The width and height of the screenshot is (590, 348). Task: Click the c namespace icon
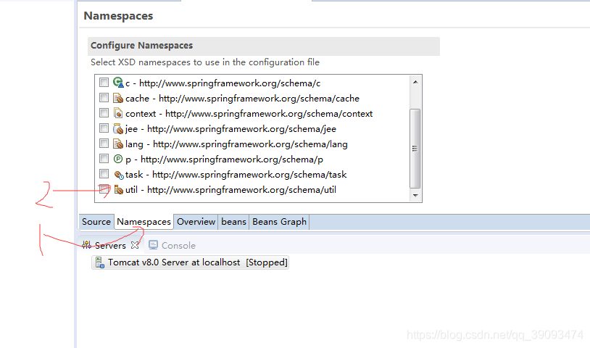click(118, 83)
